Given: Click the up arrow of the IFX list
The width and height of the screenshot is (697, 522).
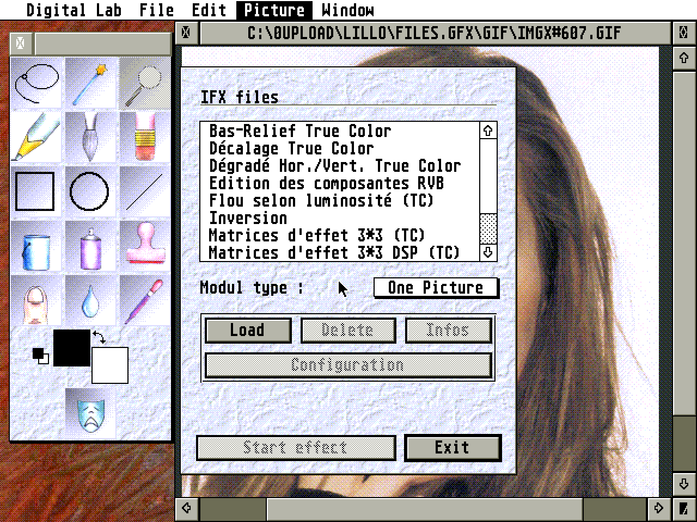Looking at the screenshot, I should (488, 130).
